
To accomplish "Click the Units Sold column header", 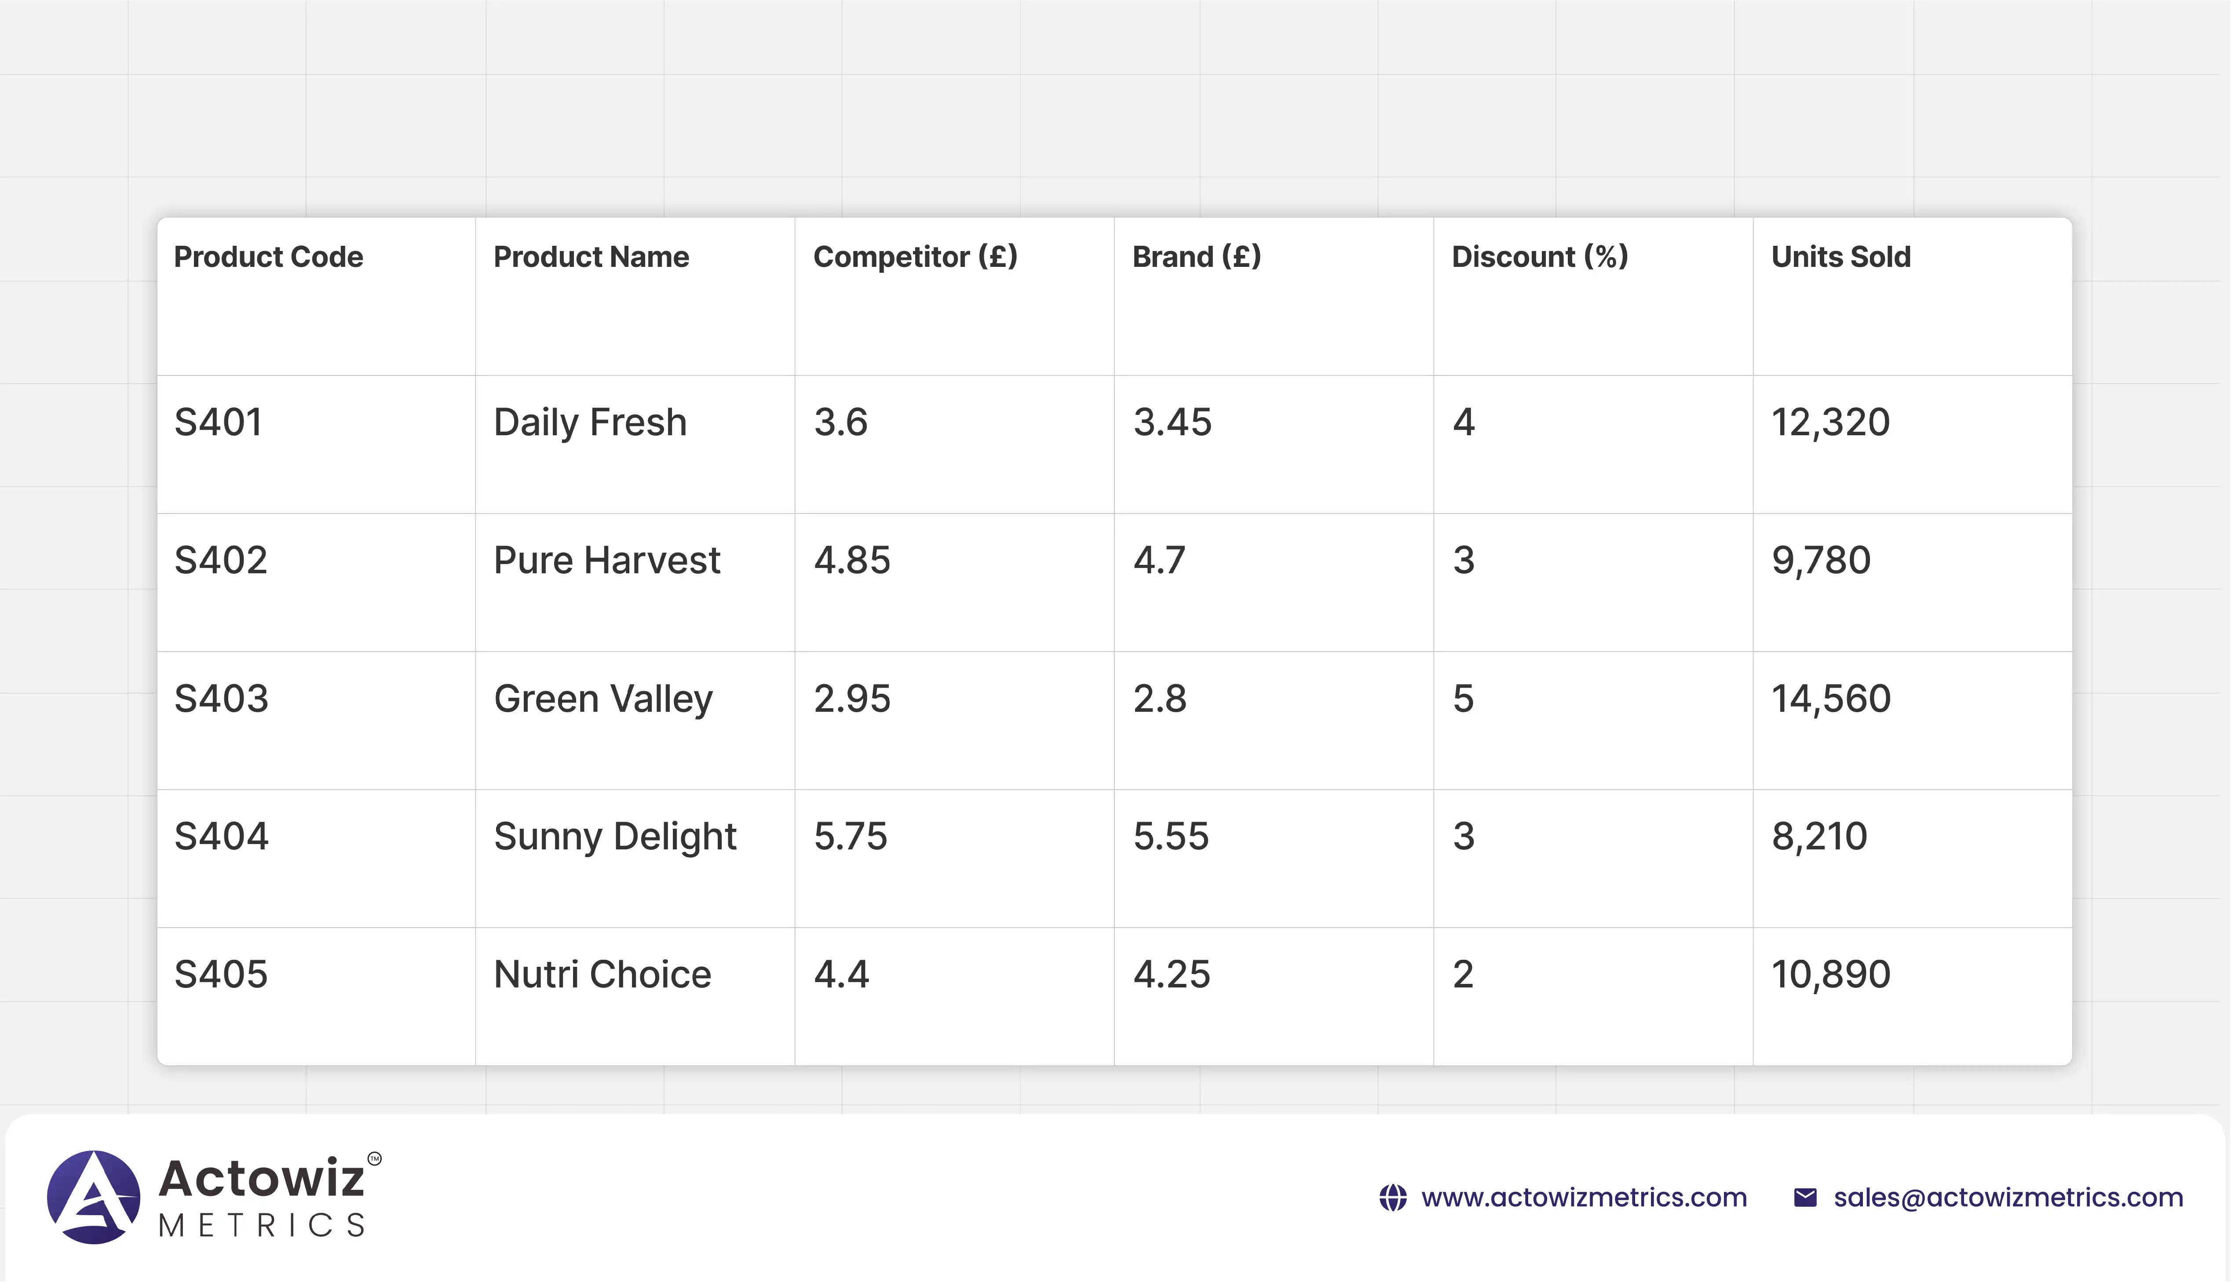I will tap(1841, 257).
